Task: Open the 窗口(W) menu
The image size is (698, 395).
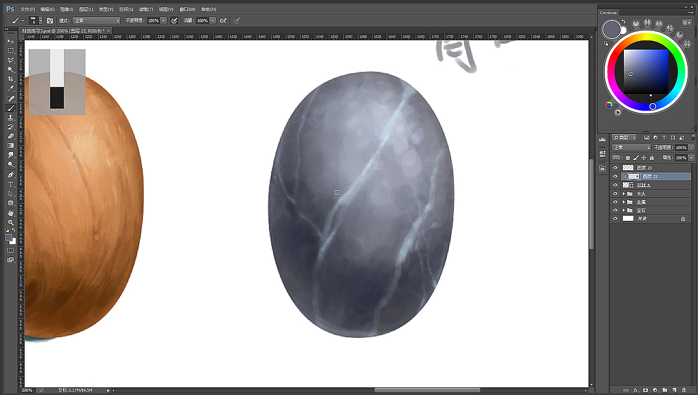Action: coord(187,9)
